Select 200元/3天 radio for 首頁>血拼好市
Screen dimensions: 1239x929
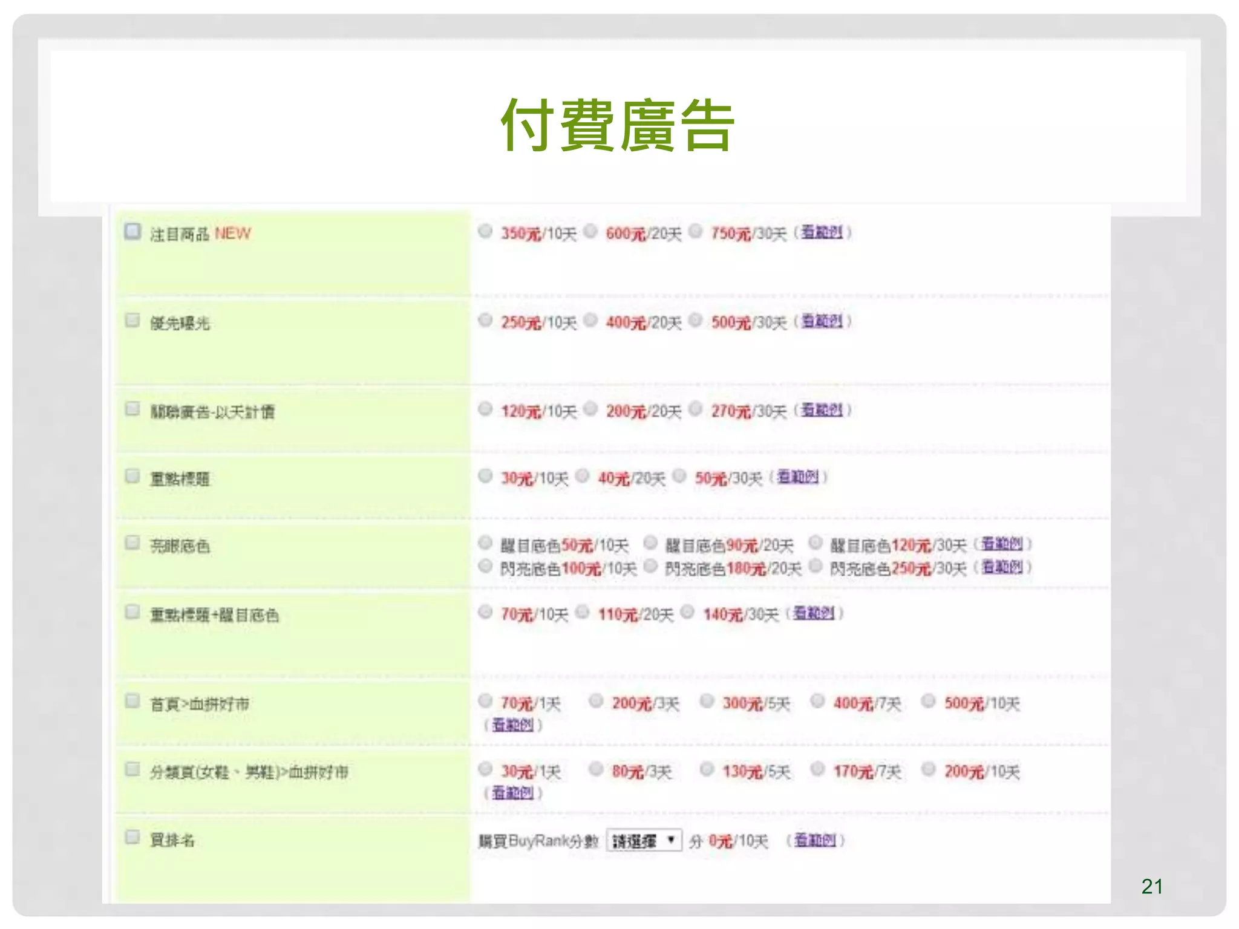(x=596, y=701)
